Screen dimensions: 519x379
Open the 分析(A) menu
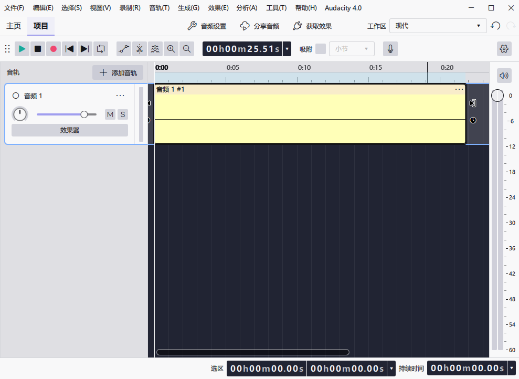247,8
